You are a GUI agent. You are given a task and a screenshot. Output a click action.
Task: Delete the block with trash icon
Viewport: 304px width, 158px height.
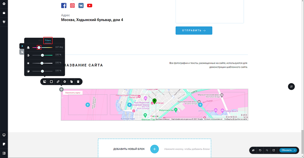pyautogui.click(x=78, y=82)
